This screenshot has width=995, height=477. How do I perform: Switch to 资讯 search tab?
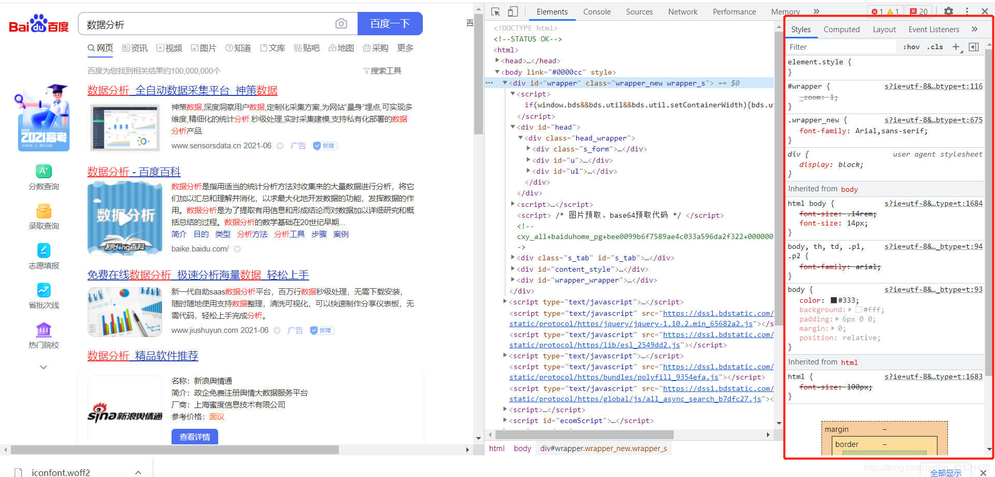(135, 48)
